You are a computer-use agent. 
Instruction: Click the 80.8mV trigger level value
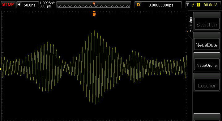210,5
